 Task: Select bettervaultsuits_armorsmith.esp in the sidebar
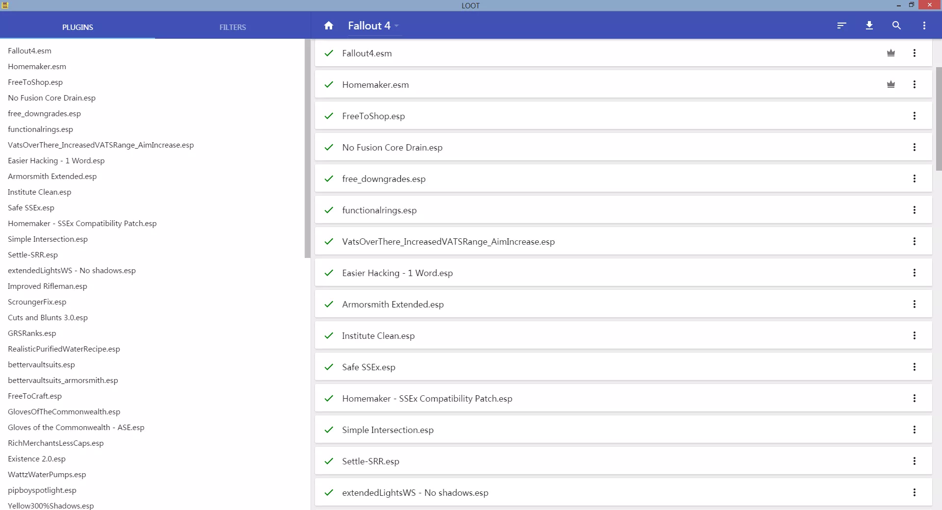pos(63,380)
